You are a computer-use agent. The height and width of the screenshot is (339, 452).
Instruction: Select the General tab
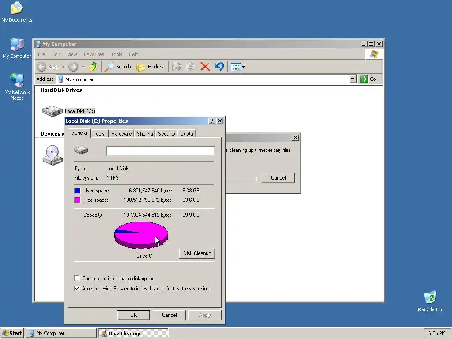coord(79,133)
